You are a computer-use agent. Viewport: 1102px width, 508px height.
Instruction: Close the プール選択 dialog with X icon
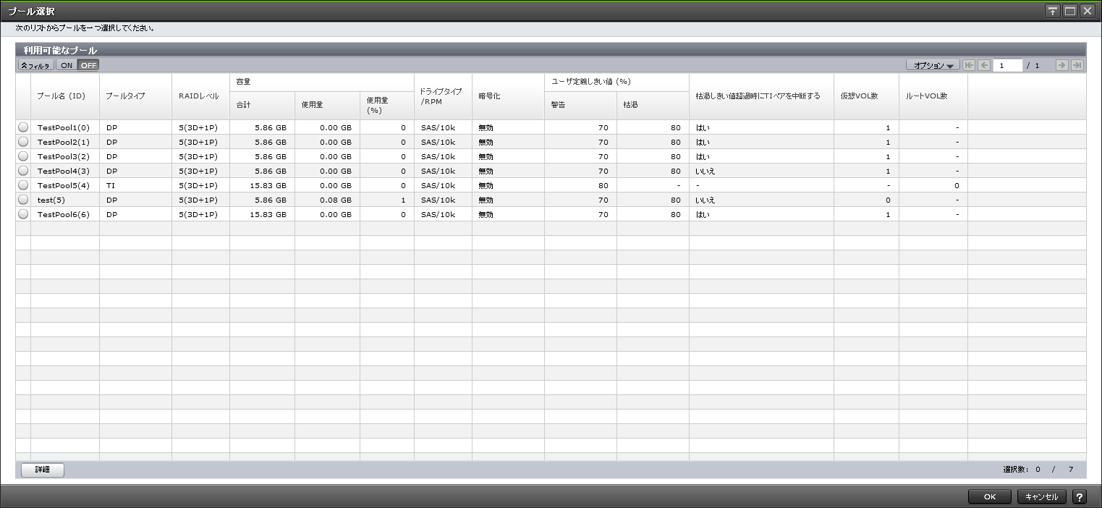pos(1087,11)
